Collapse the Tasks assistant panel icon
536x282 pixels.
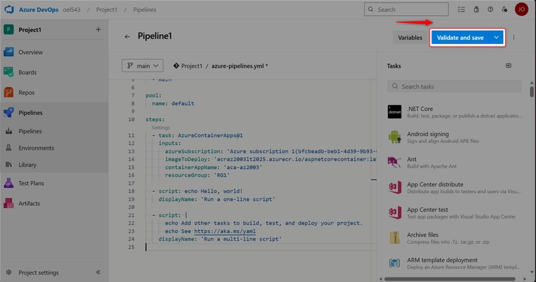point(508,65)
